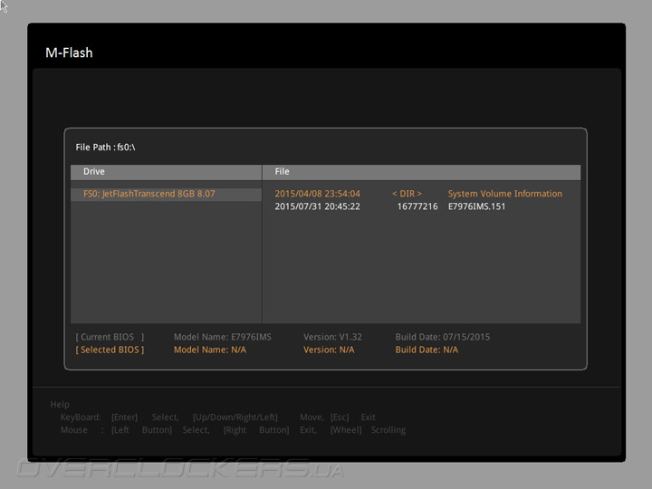Click Version: V1.32 text

(332, 337)
